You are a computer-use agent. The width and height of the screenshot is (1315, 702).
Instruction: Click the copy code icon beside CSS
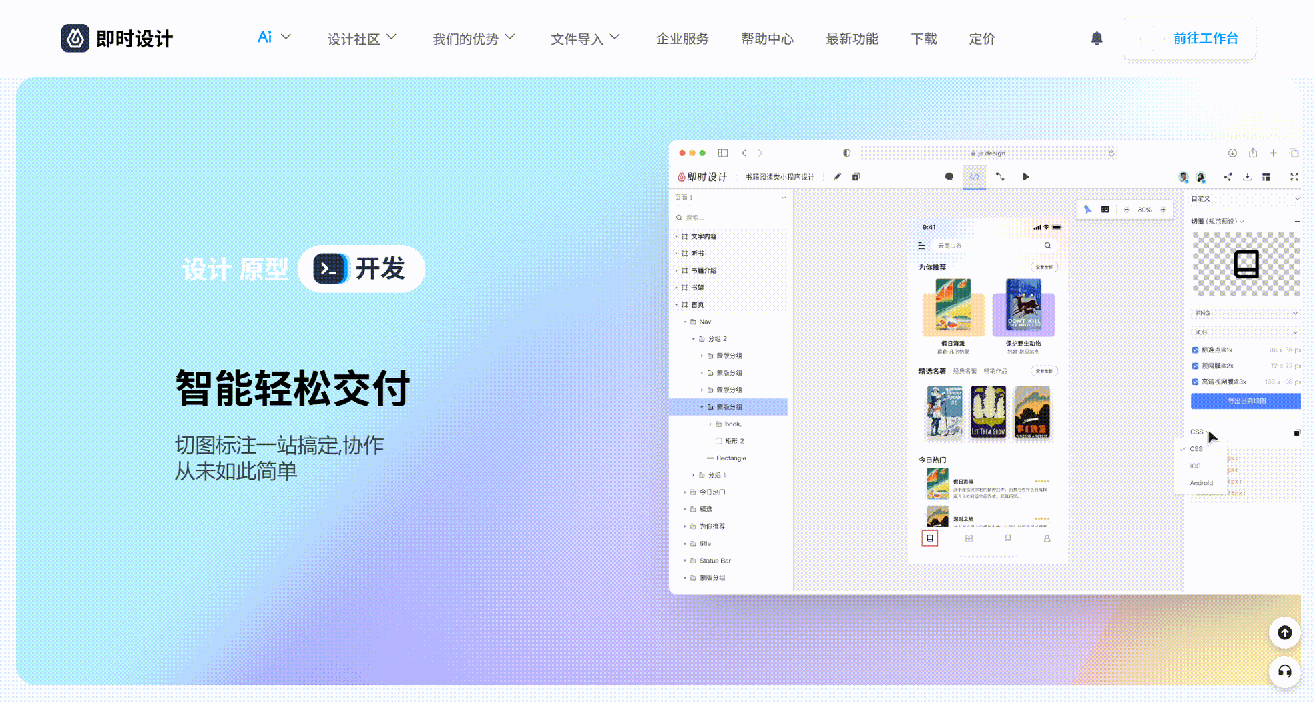click(1296, 433)
